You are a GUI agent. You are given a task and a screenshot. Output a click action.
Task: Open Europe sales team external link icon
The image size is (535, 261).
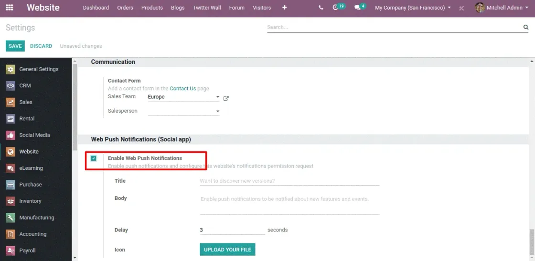[x=226, y=98]
